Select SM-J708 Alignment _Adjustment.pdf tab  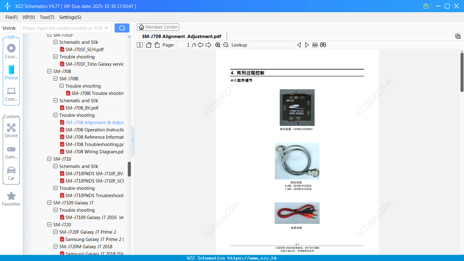(182, 37)
